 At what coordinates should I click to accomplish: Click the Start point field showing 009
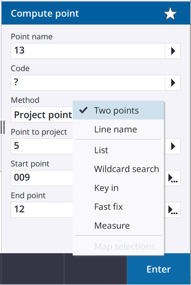[42, 178]
